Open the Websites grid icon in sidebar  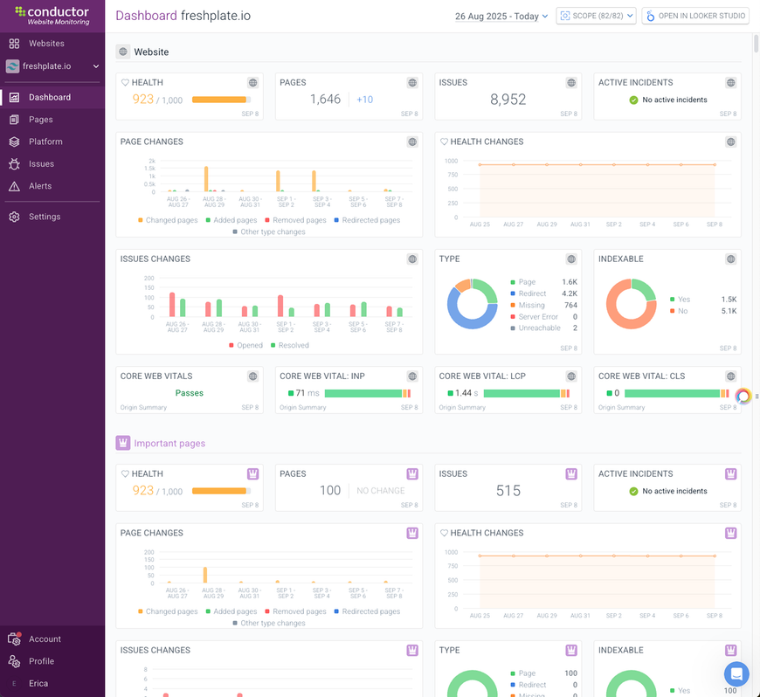pyautogui.click(x=14, y=44)
